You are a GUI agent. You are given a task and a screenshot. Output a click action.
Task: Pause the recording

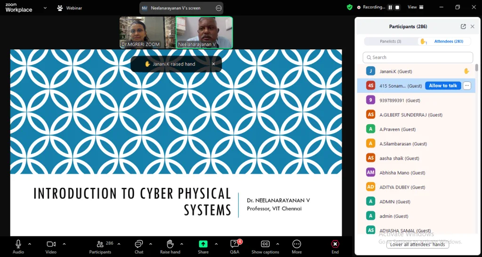(x=390, y=7)
